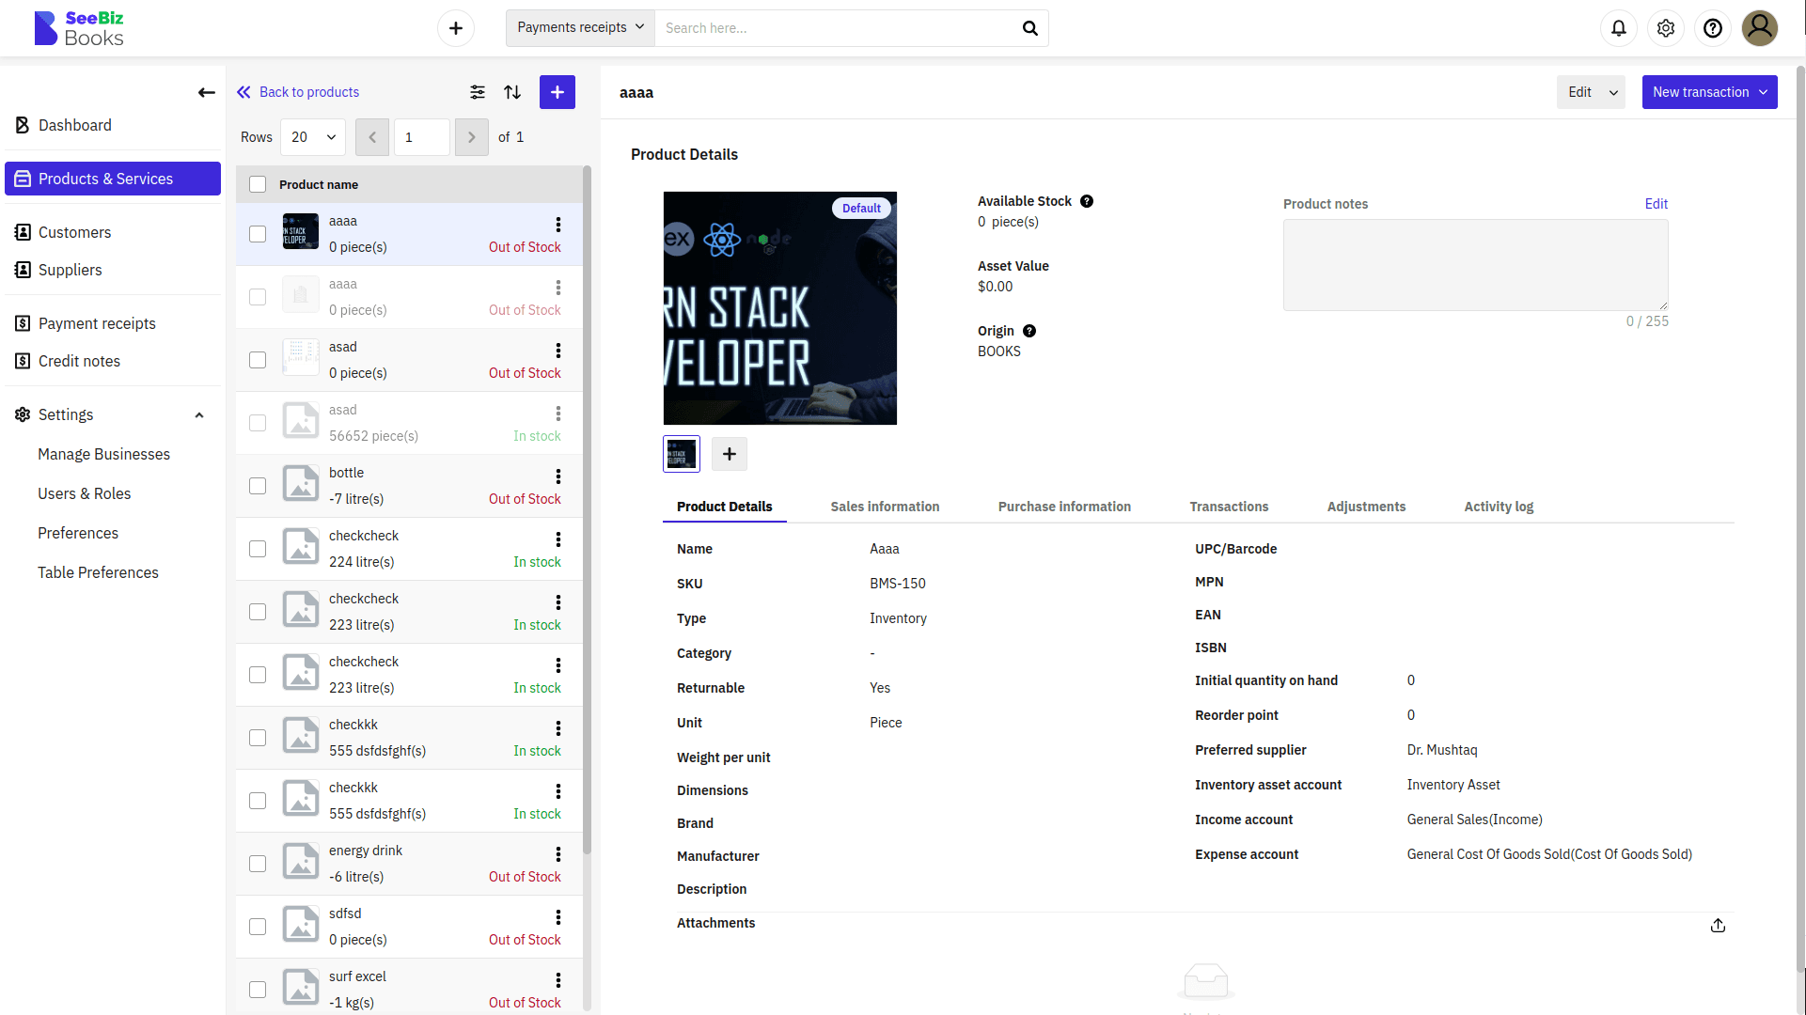This screenshot has width=1806, height=1015.
Task: Check the first aaaa product checkbox
Action: point(258,234)
